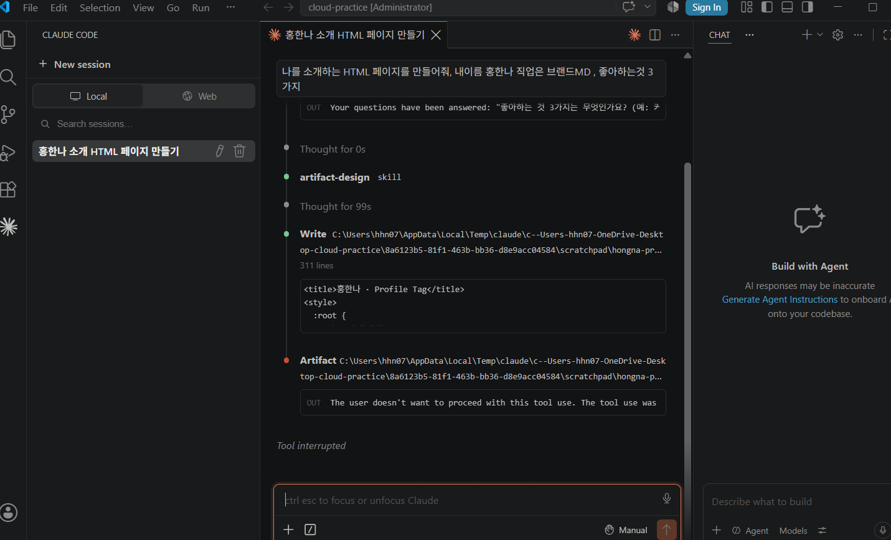Expand the "Thought for 99s" step
891x540 pixels.
336,207
